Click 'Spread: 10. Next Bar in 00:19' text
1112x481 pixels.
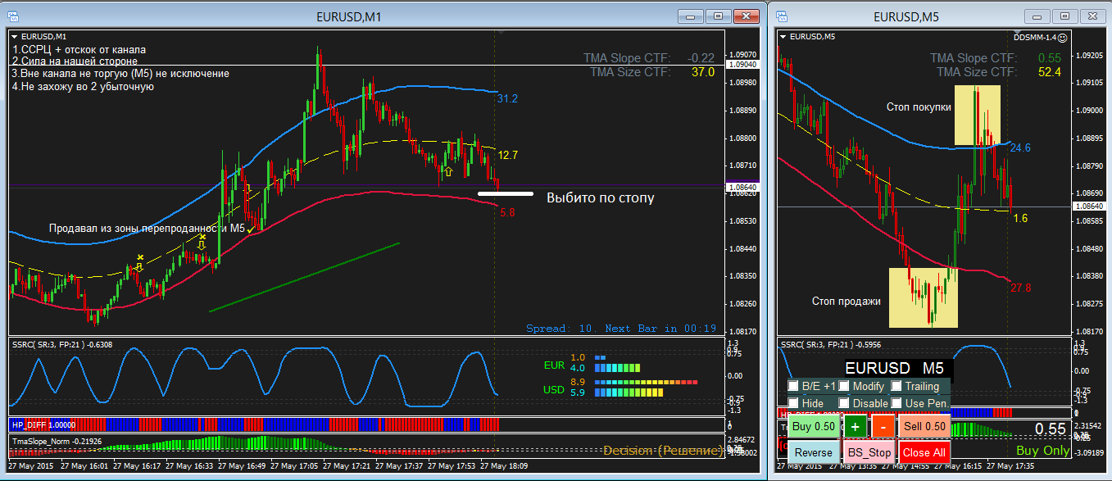pyautogui.click(x=621, y=328)
